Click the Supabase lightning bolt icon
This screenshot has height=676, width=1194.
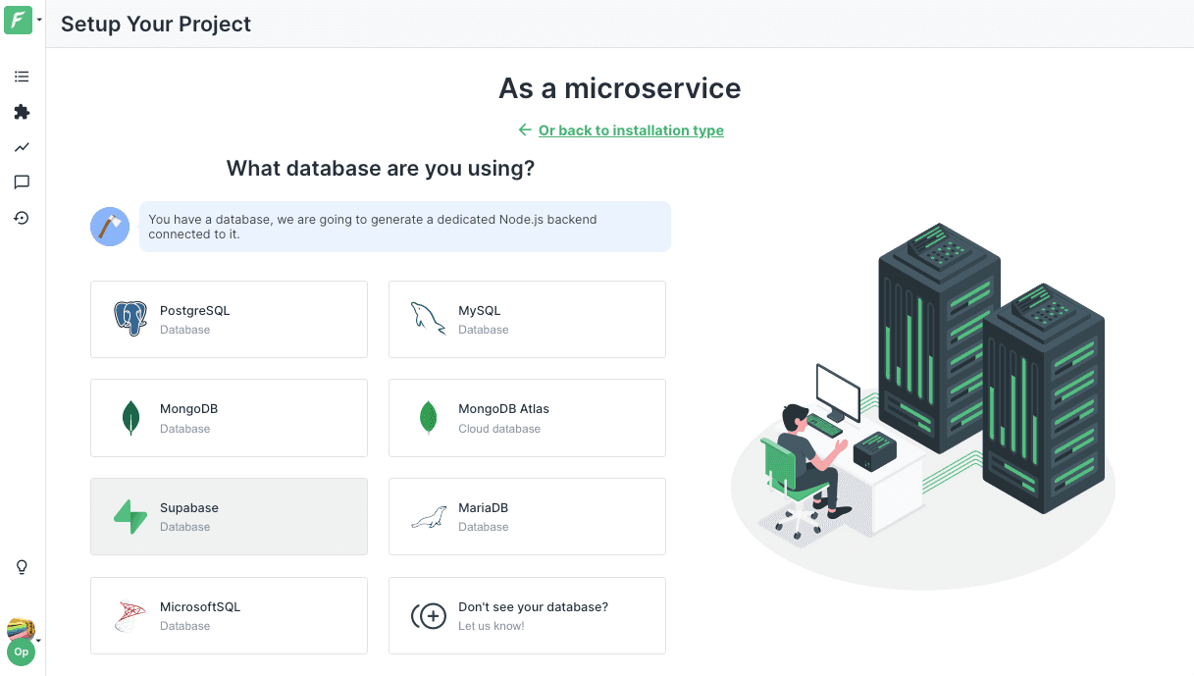point(130,516)
